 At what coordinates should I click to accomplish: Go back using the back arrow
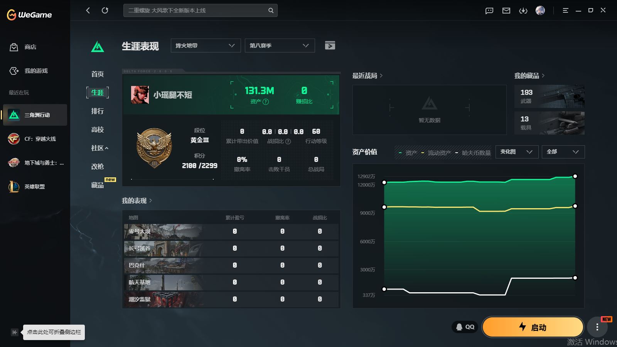[88, 10]
